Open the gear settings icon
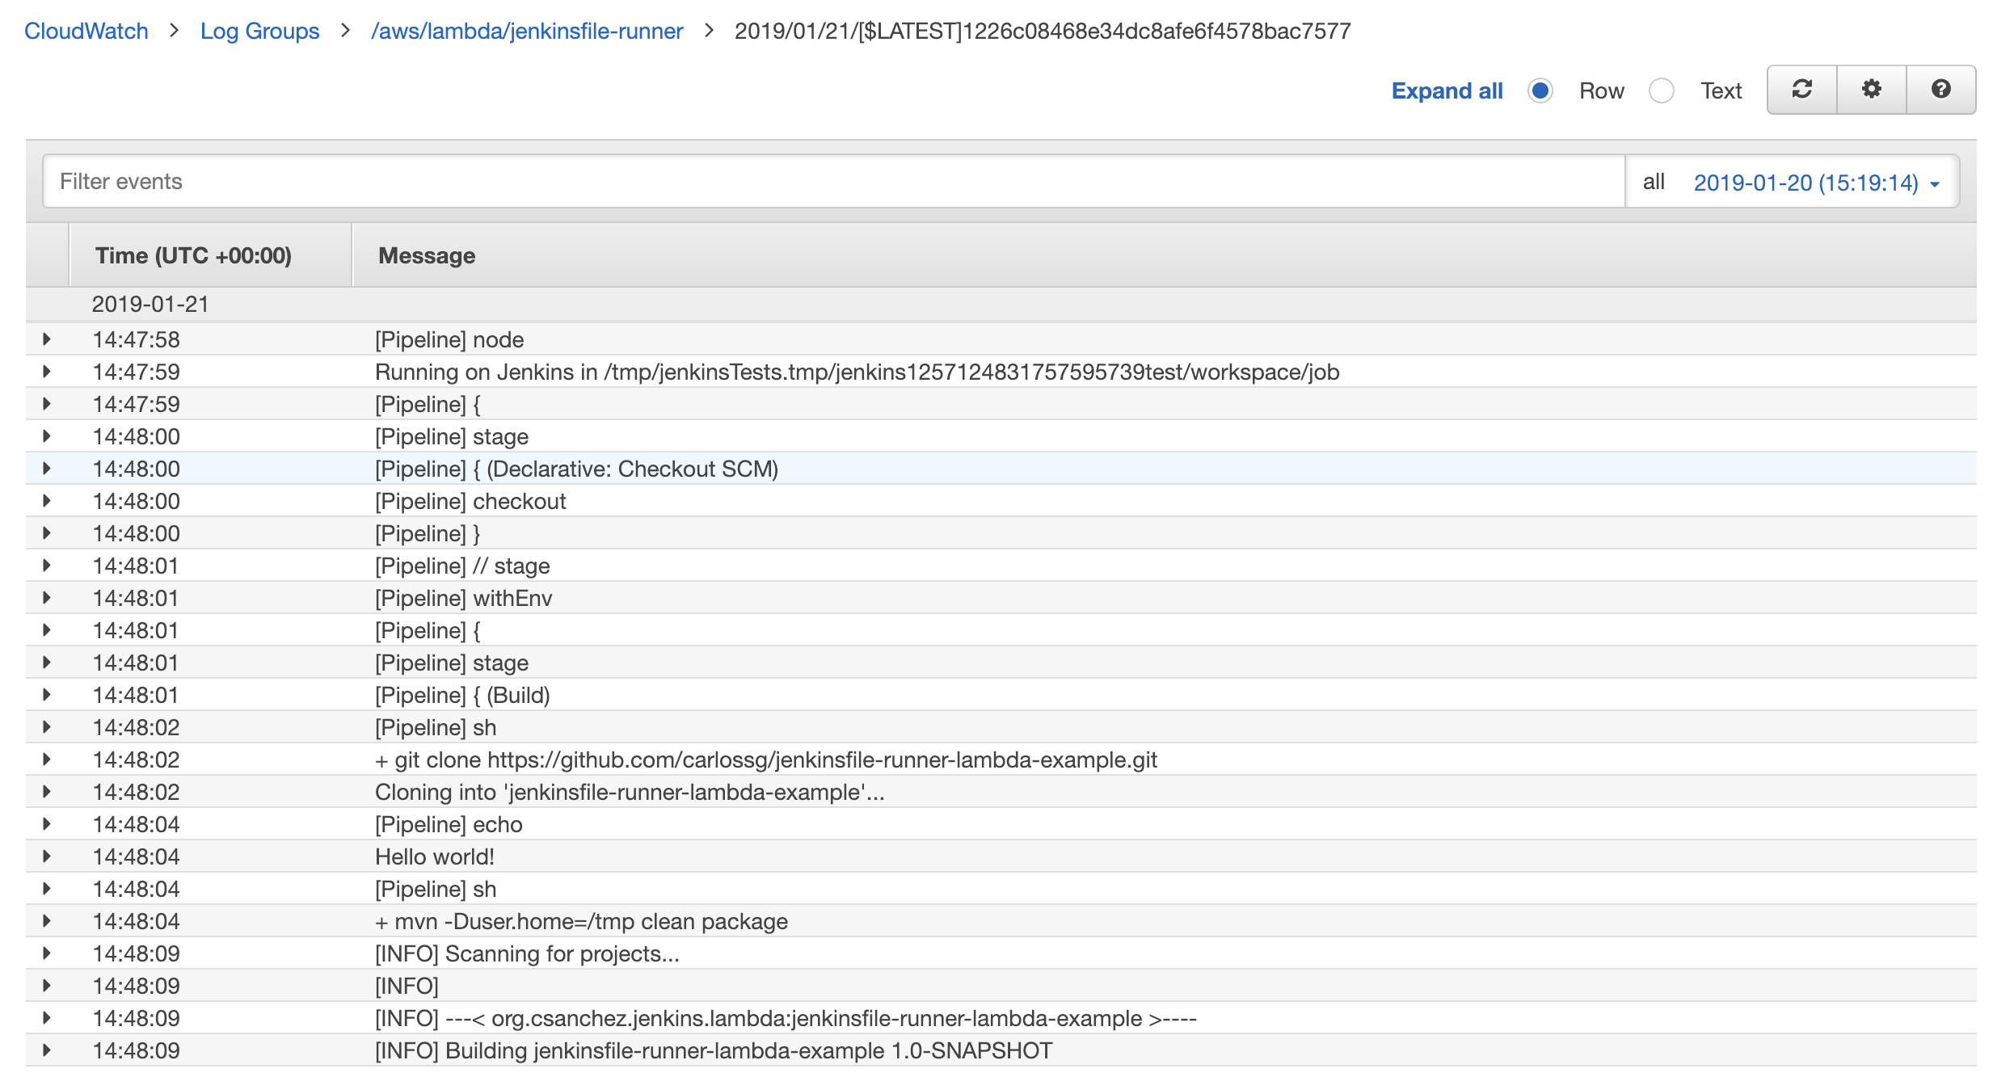Screen dimensions: 1993x1073 [x=1871, y=90]
